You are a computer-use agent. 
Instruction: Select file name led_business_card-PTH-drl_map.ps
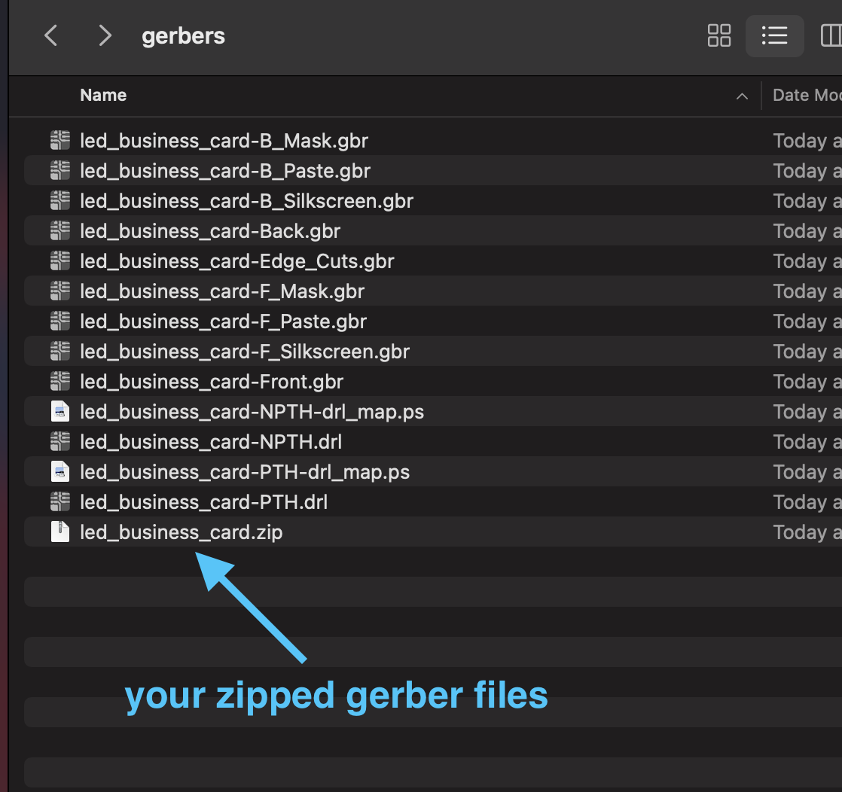coord(245,472)
